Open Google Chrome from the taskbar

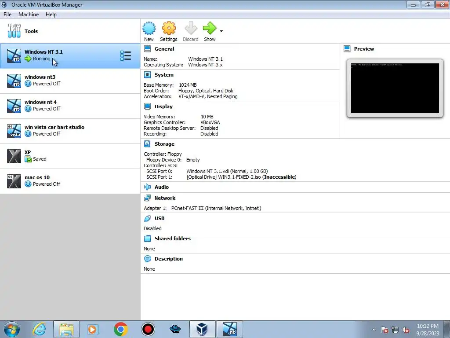pyautogui.click(x=120, y=329)
